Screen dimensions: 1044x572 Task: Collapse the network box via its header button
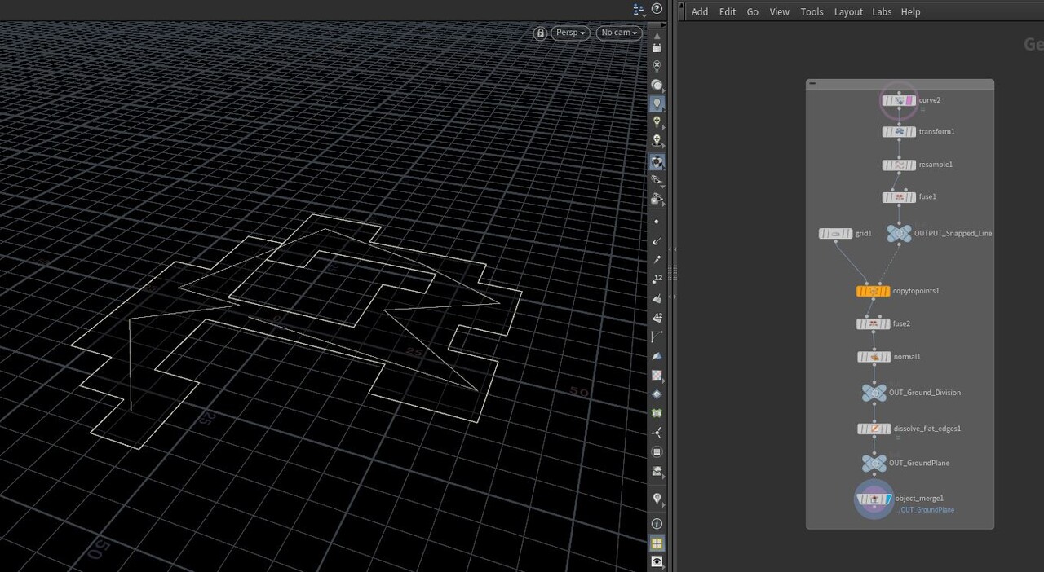(x=812, y=83)
